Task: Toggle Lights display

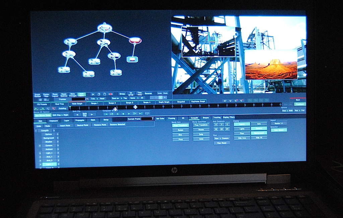Action: [x=242, y=129]
